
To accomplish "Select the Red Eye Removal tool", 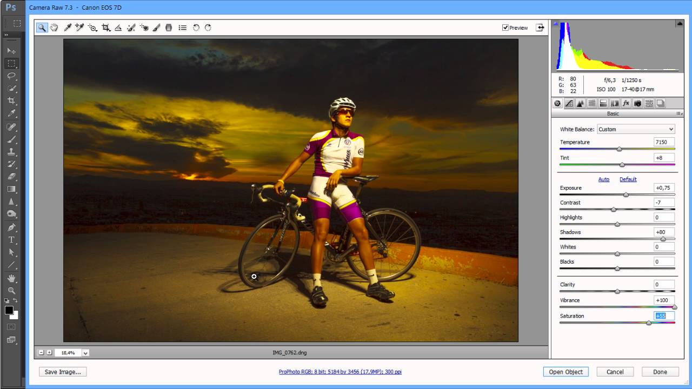I will pos(144,28).
